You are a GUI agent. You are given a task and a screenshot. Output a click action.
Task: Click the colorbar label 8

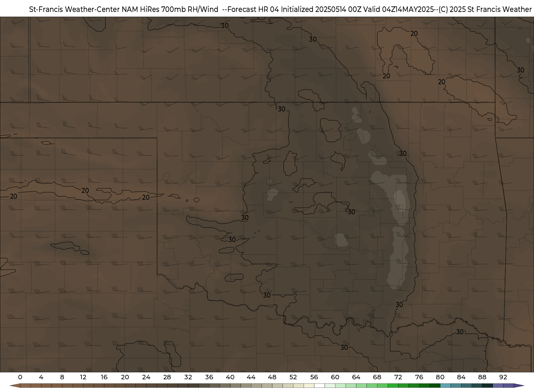(62, 377)
